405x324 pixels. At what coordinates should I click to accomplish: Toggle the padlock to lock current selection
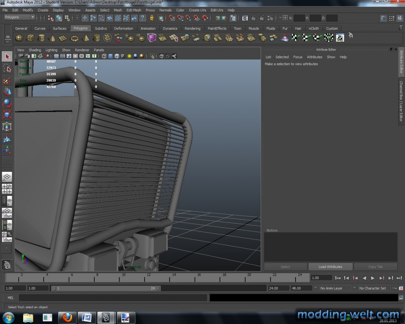pos(152,18)
